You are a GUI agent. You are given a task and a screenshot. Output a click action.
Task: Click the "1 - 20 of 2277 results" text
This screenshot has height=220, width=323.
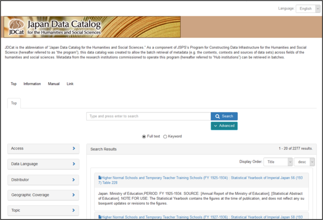tap(296, 148)
